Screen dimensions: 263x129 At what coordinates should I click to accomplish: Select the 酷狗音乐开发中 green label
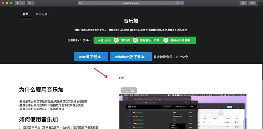point(151,40)
